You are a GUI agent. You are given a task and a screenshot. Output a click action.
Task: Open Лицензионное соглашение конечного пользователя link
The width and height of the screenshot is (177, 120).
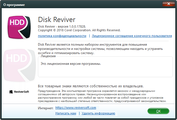click(132, 36)
